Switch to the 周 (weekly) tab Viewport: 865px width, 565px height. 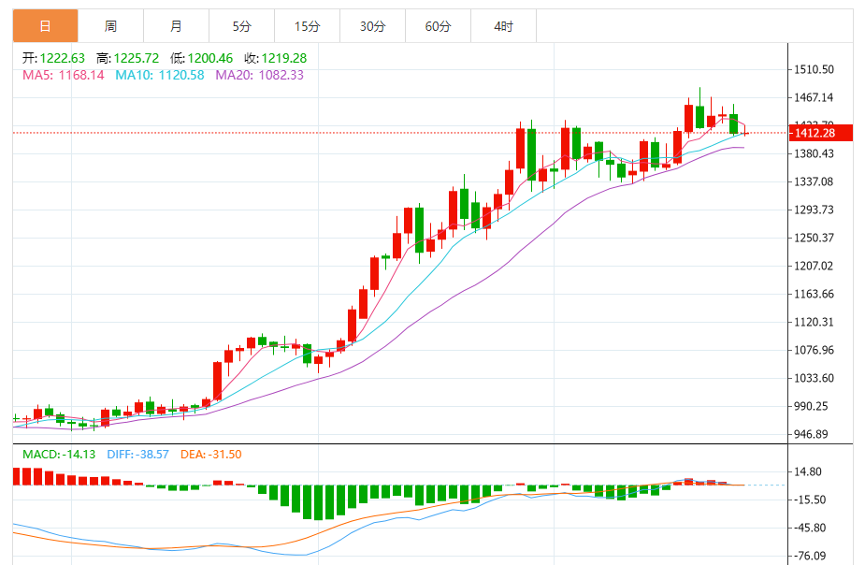pos(111,26)
